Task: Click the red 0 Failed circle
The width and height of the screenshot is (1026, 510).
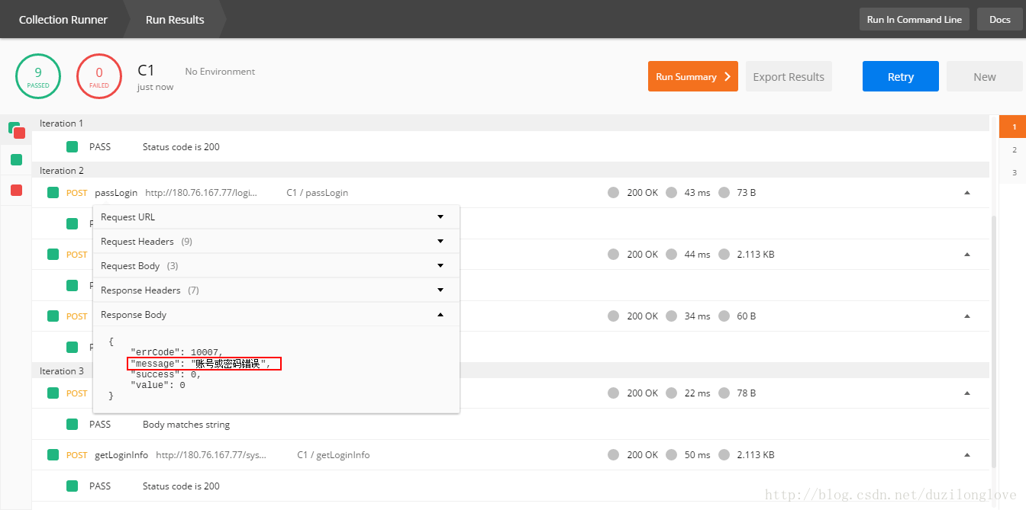Action: point(99,77)
